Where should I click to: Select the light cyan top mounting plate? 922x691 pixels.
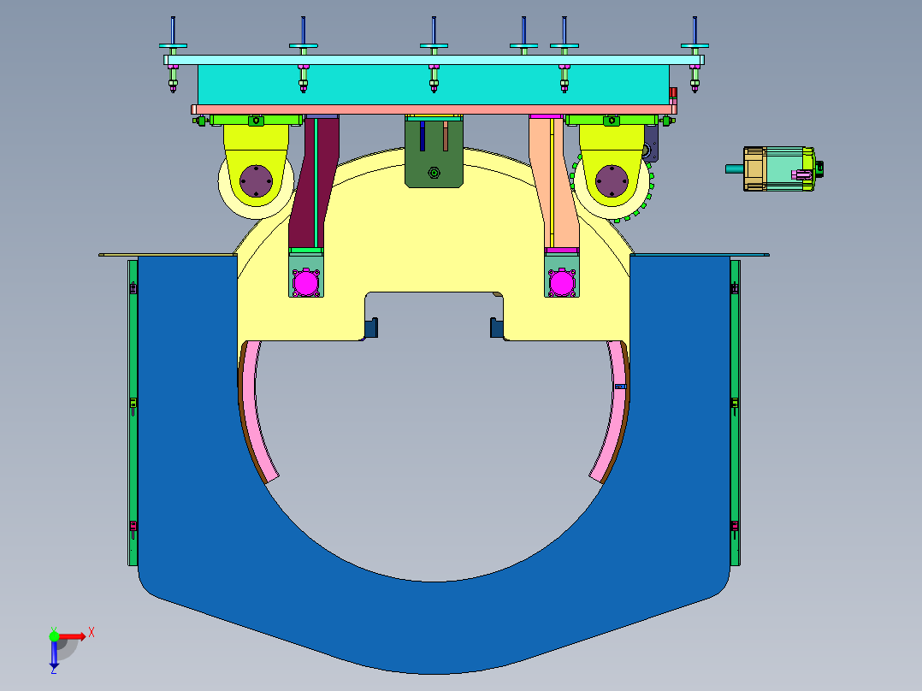click(434, 60)
